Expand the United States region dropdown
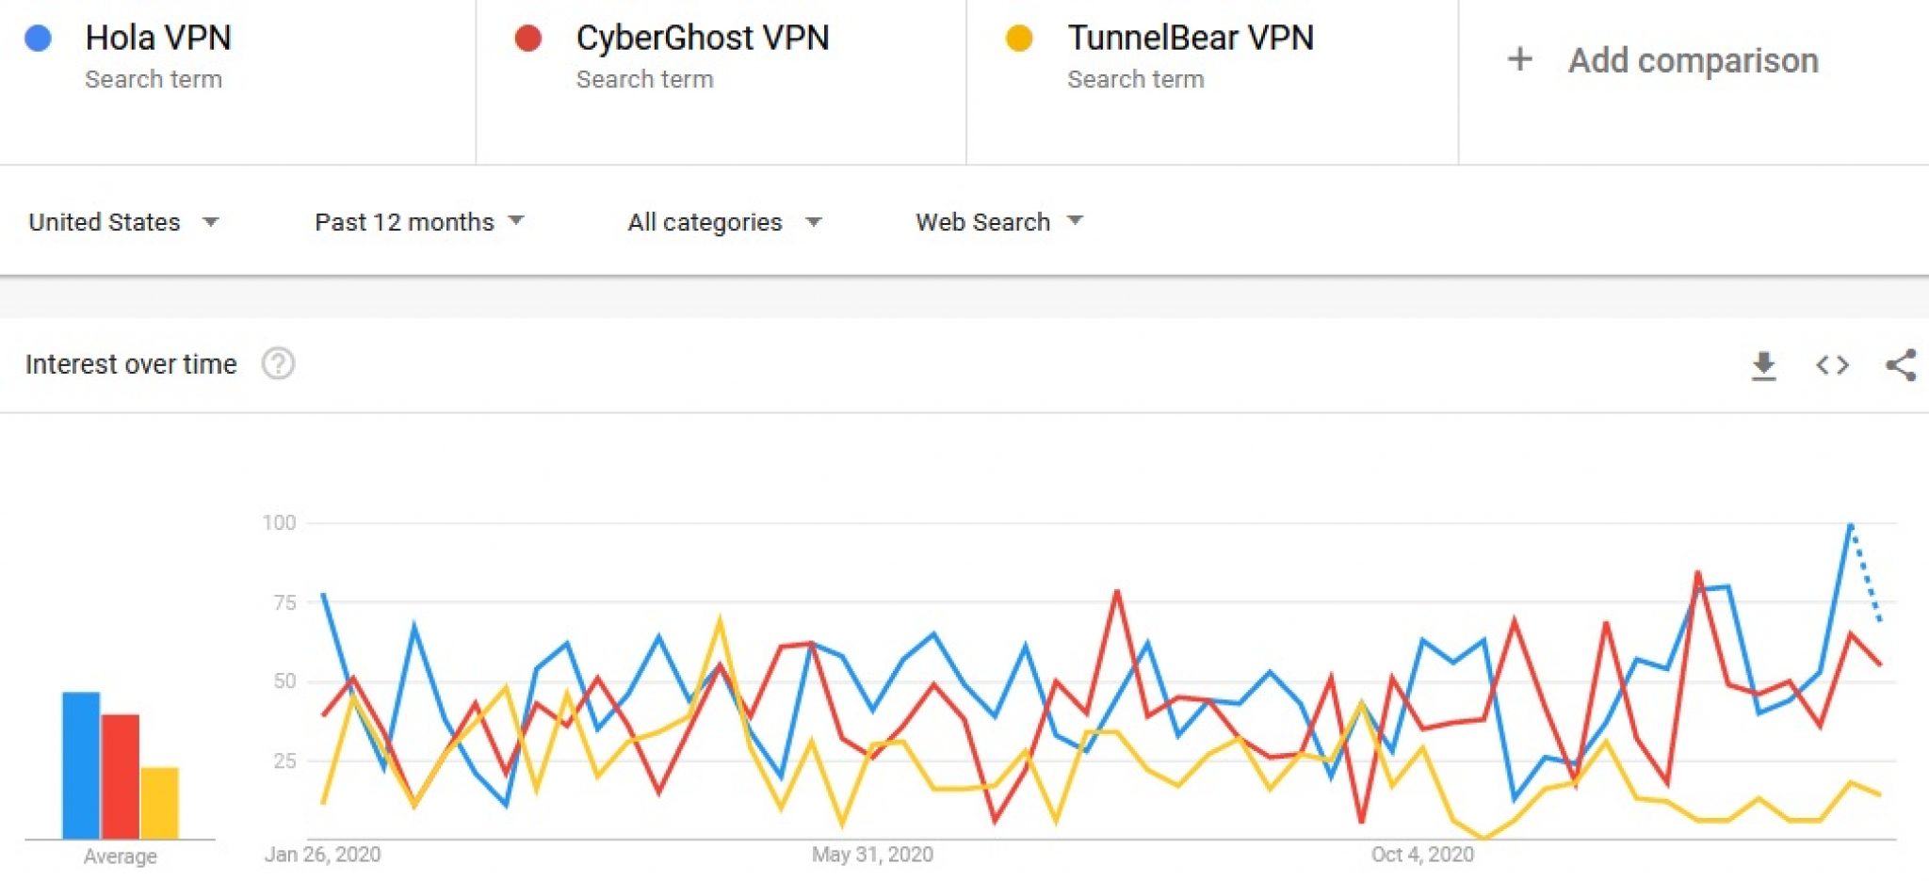1929x896 pixels. (123, 222)
